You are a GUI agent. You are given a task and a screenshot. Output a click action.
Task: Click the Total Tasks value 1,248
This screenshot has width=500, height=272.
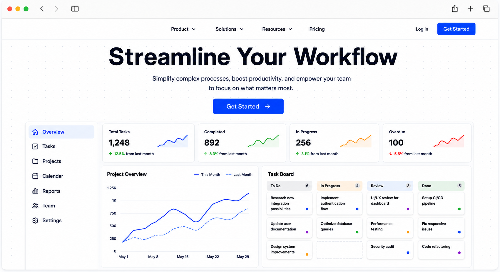119,143
